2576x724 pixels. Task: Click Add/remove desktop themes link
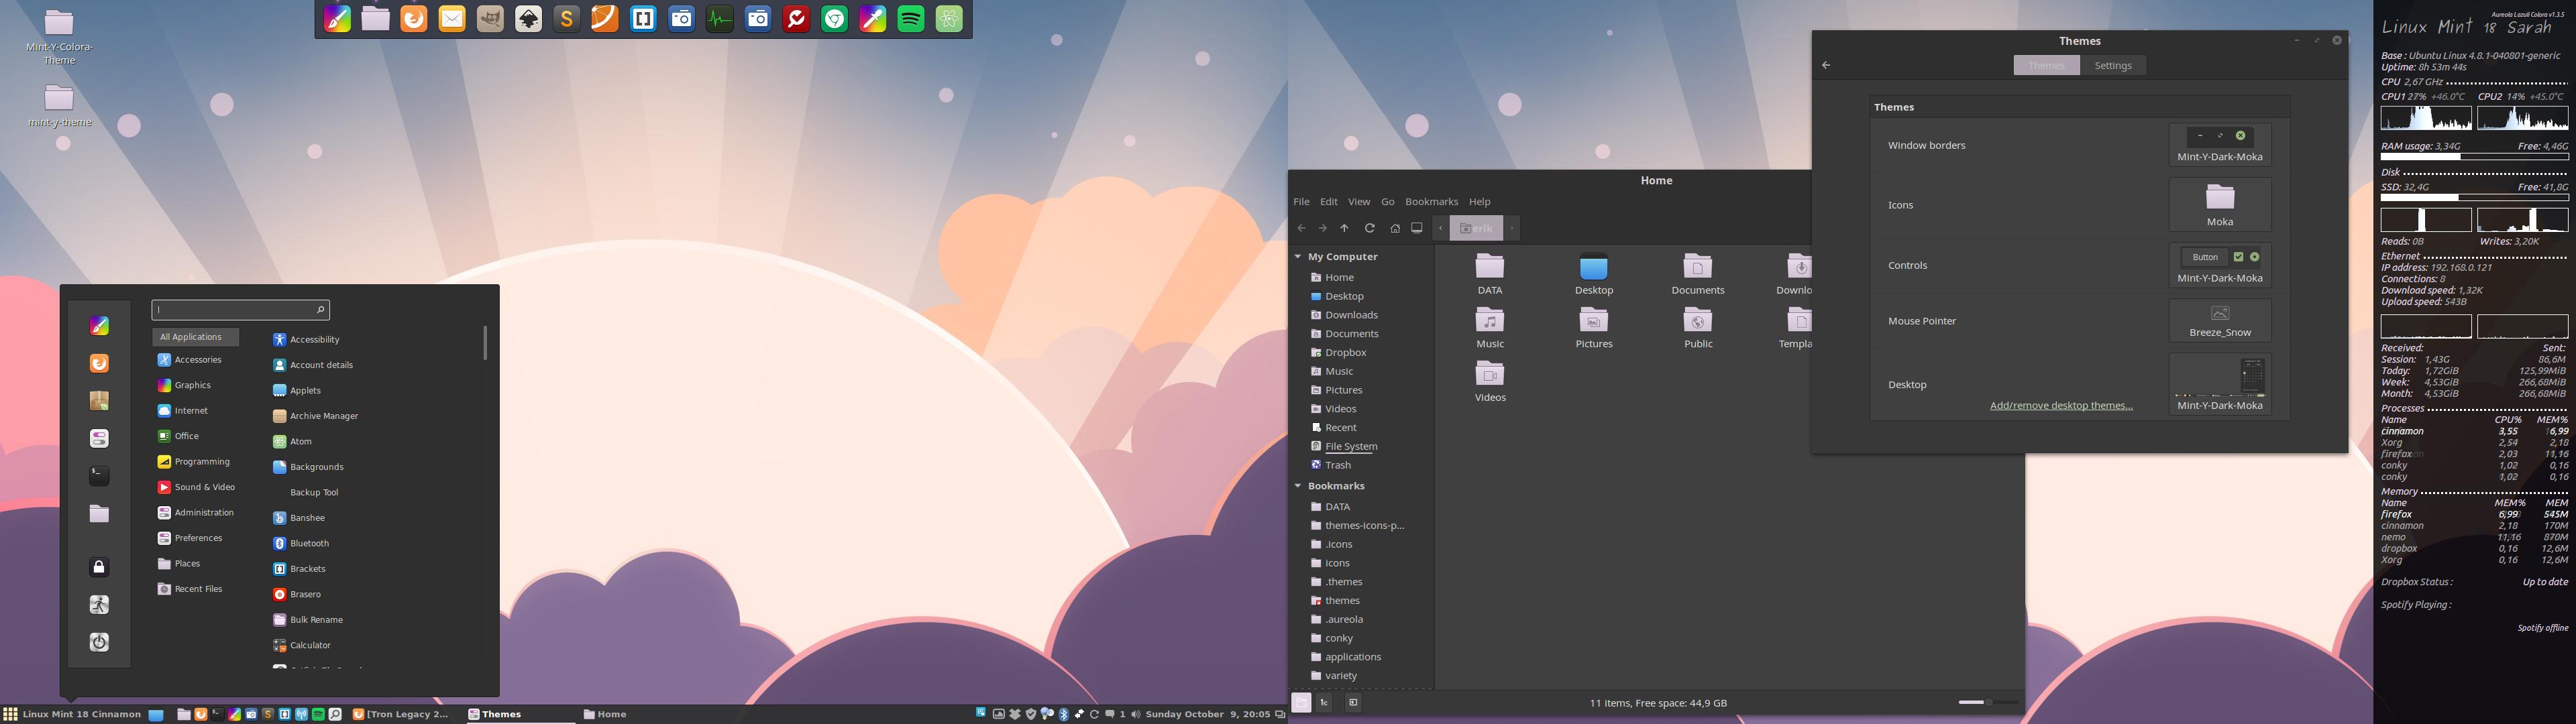coord(2061,406)
